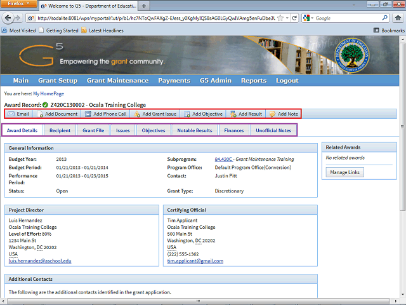
Task: Click the Email envelope icon in toolbar
Action: [11, 114]
